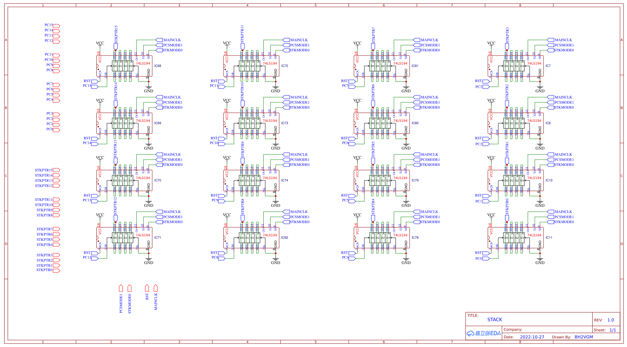Viewport: 627px width, 347px height.
Task: Select the IC69 designator label
Action: click(x=158, y=123)
